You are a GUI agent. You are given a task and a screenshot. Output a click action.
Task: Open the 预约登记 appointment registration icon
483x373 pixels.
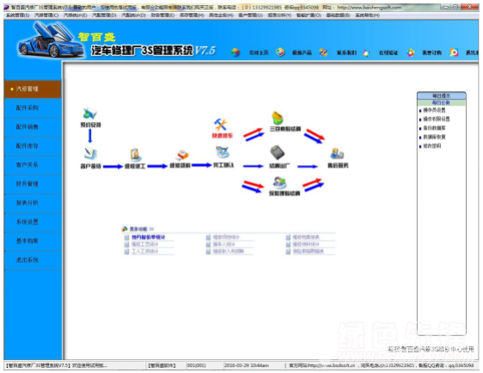tap(90, 114)
